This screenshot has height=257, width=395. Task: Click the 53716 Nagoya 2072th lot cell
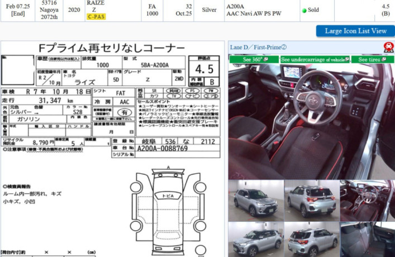[x=49, y=10]
